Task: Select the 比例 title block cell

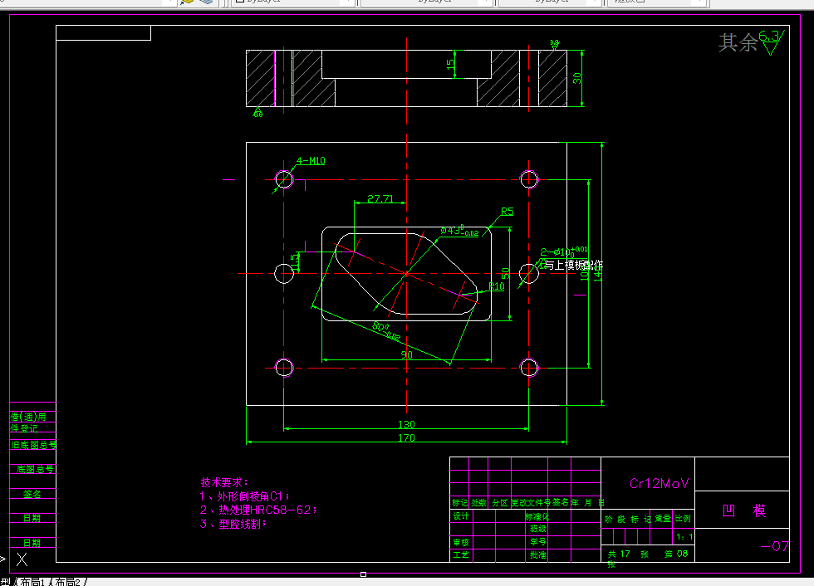Action: coord(683,518)
